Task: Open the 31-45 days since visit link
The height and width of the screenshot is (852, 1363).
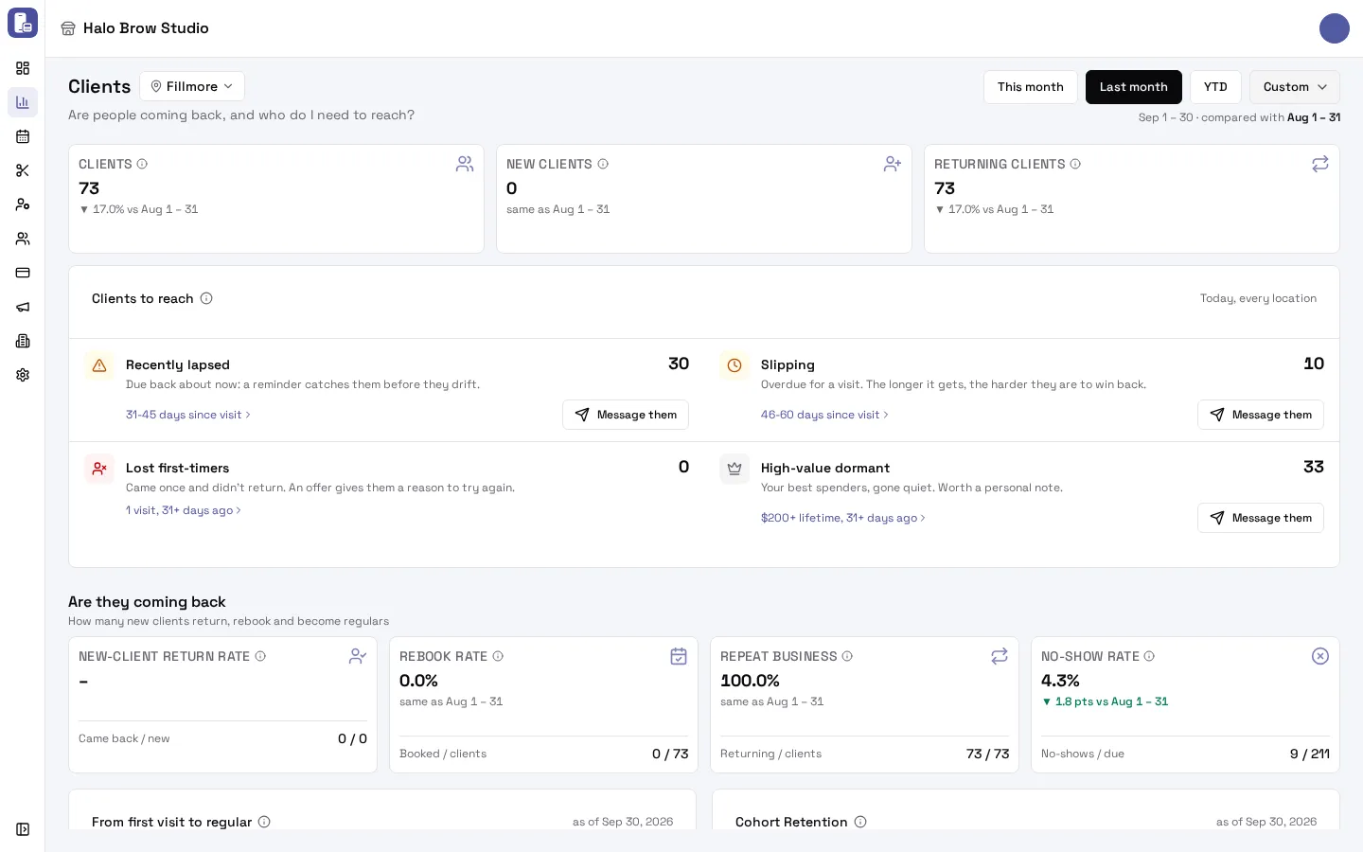Action: click(188, 415)
